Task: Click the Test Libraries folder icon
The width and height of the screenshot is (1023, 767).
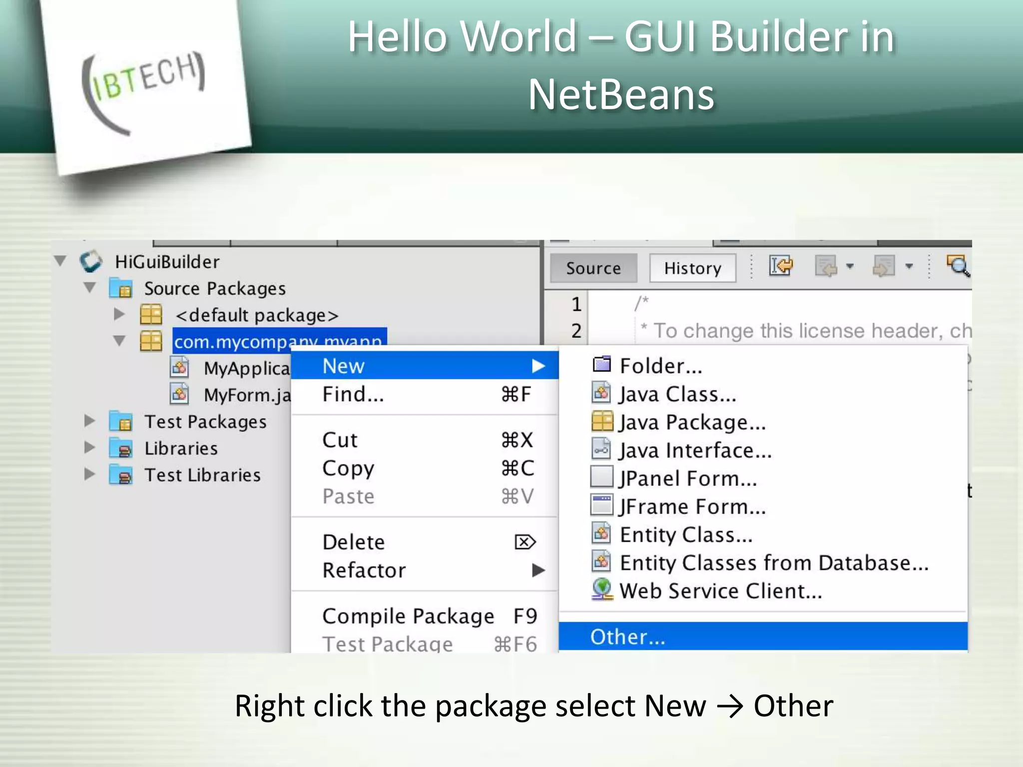Action: pyautogui.click(x=121, y=474)
